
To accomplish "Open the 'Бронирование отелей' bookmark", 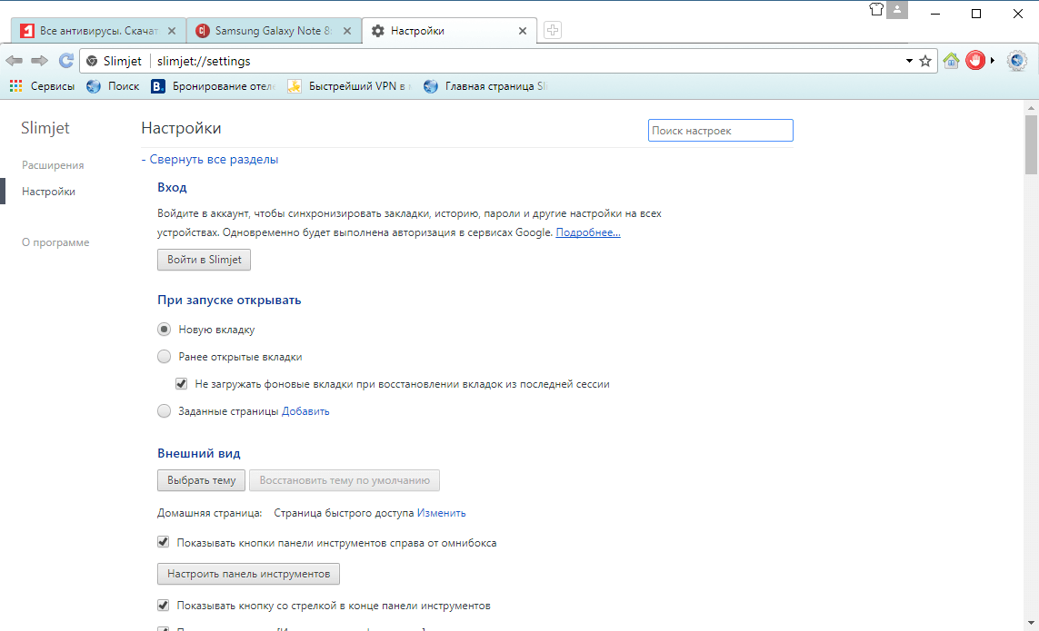I will coord(214,86).
